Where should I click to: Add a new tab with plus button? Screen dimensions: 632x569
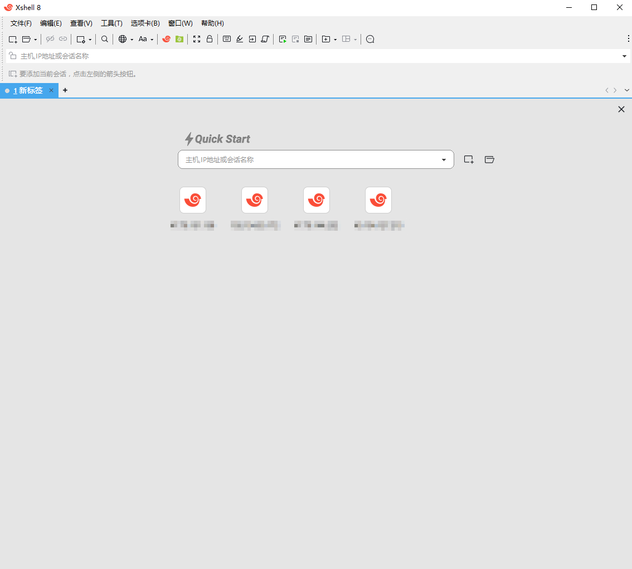(x=65, y=90)
